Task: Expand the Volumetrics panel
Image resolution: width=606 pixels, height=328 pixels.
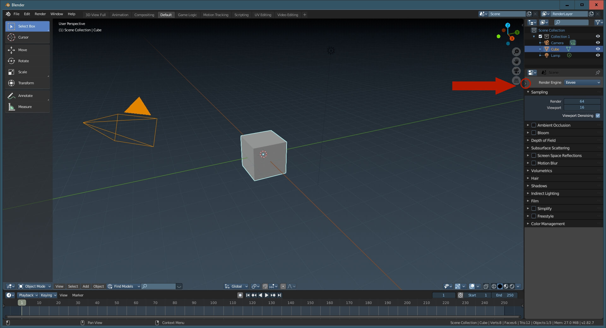Action: click(x=541, y=171)
